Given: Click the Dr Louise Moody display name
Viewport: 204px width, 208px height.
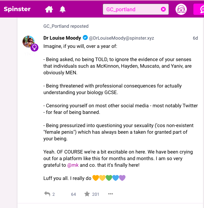Looking at the screenshot, I should (62, 38).
